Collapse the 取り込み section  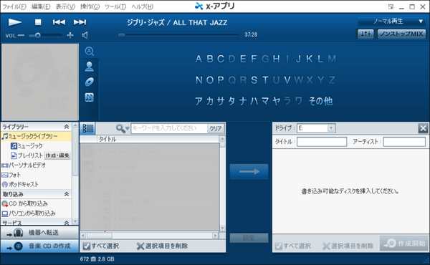(x=67, y=194)
